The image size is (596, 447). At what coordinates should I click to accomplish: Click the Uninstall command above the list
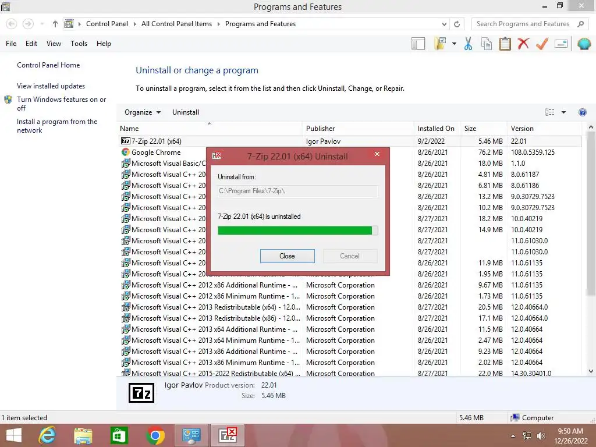click(186, 112)
